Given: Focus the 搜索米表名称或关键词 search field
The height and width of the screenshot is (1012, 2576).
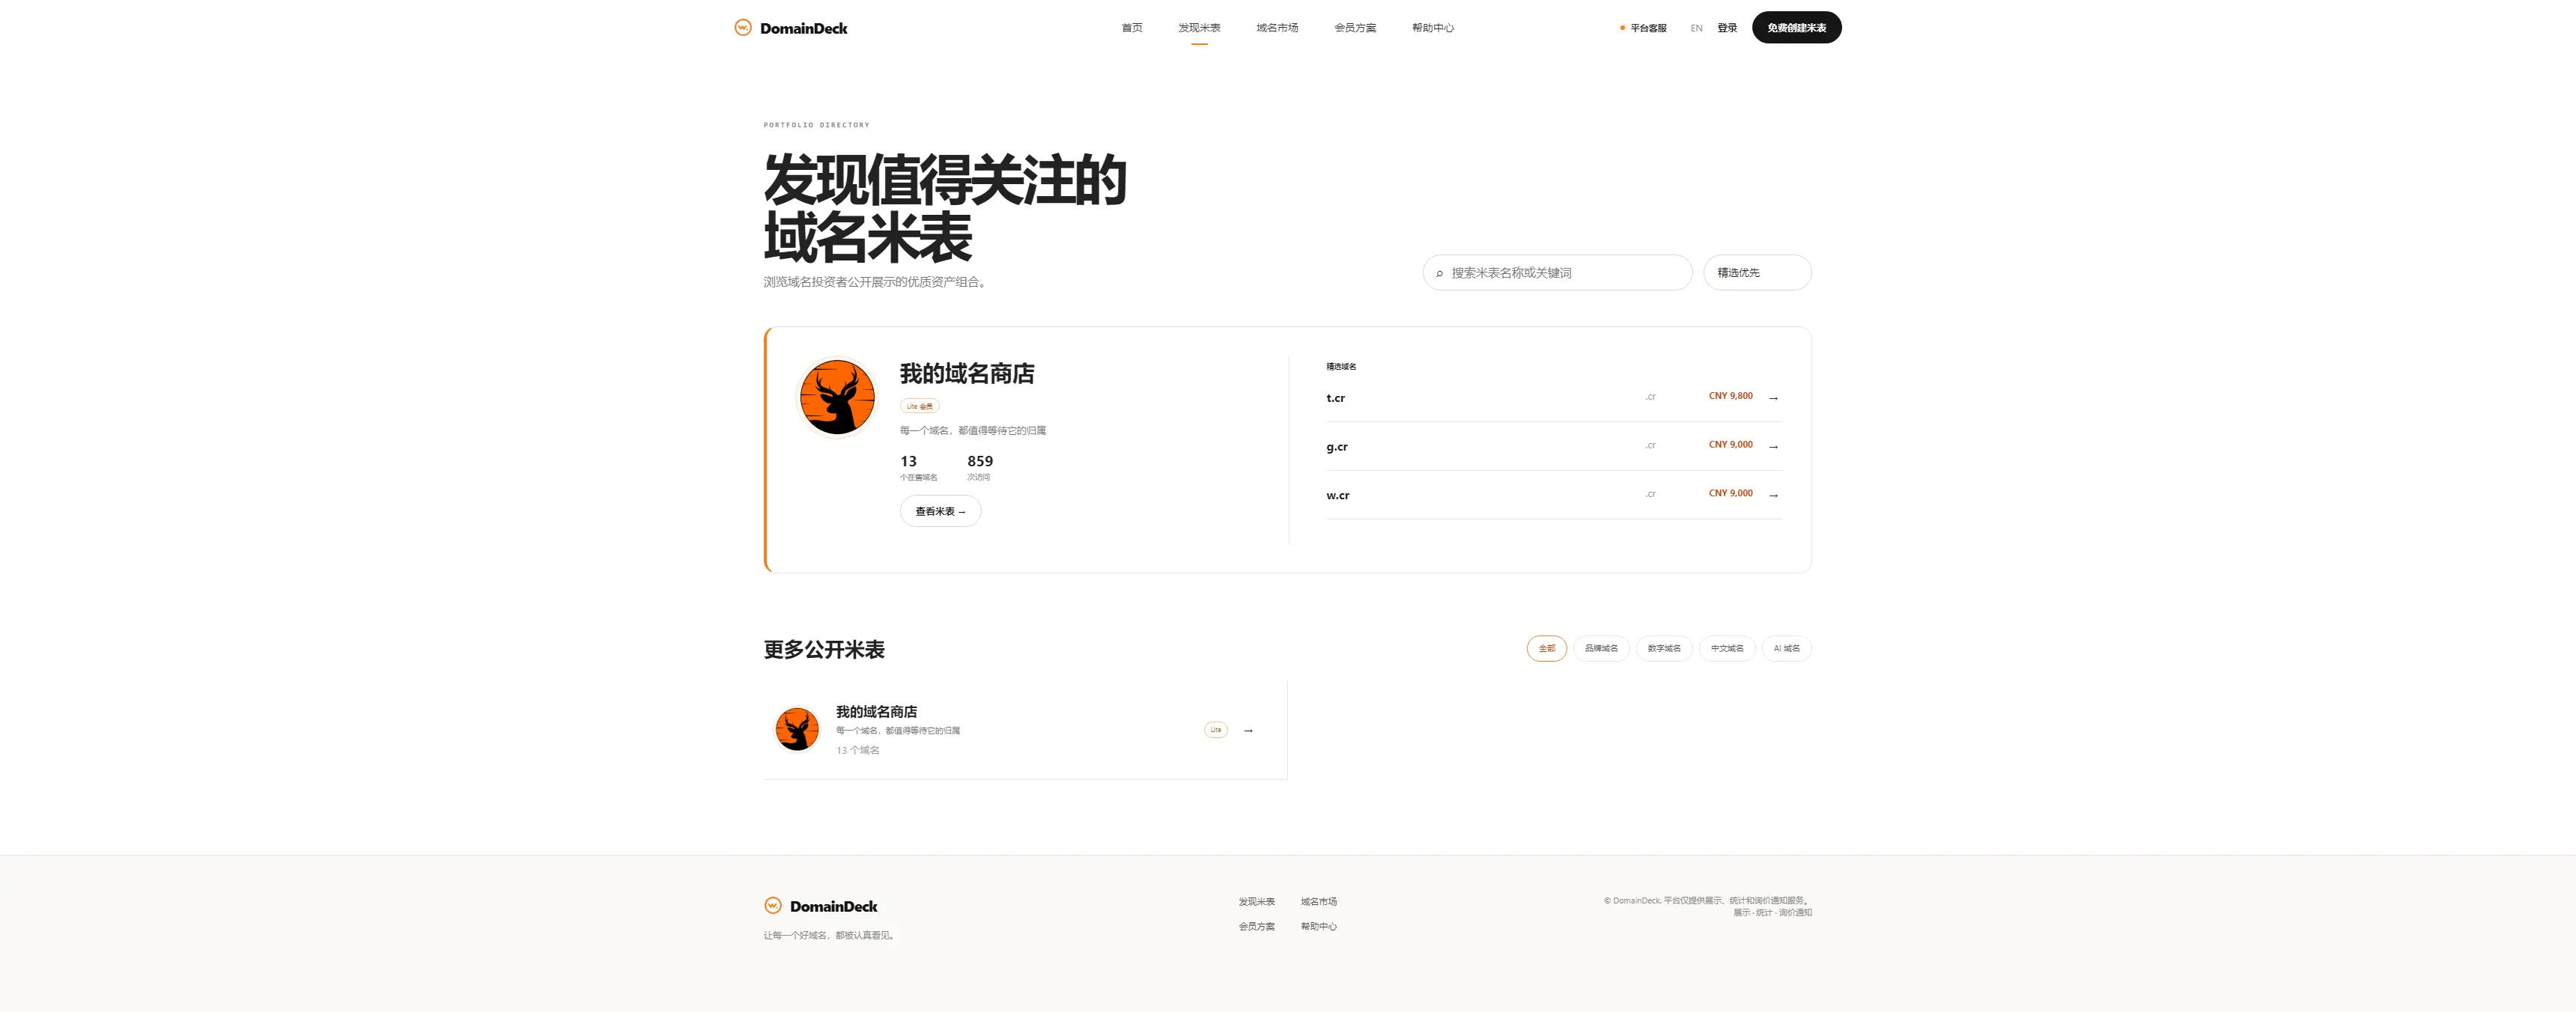Looking at the screenshot, I should [x=1557, y=273].
